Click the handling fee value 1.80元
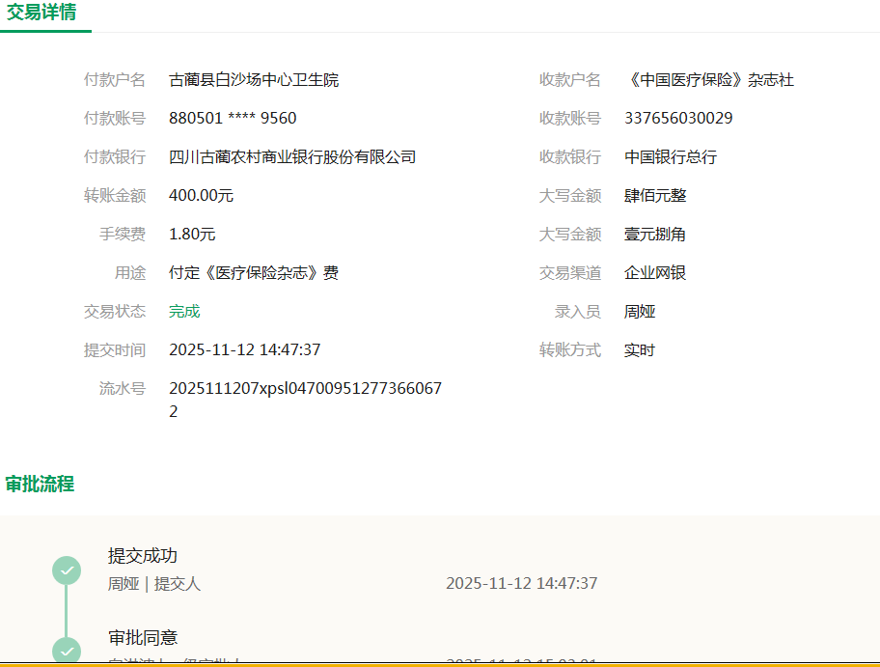The image size is (880, 667). tap(192, 235)
